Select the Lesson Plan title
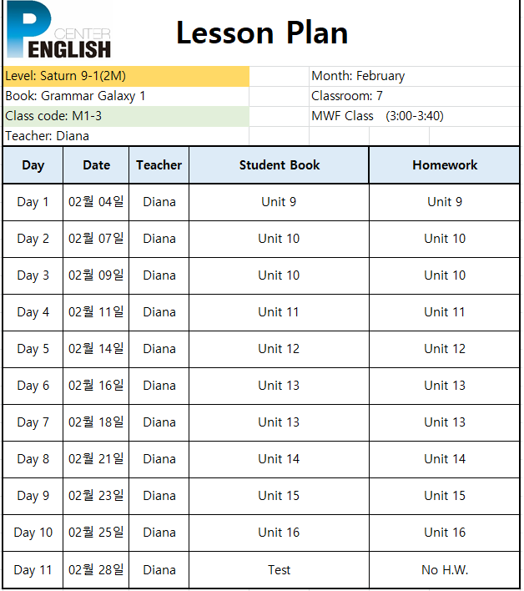The width and height of the screenshot is (524, 591). pyautogui.click(x=262, y=33)
